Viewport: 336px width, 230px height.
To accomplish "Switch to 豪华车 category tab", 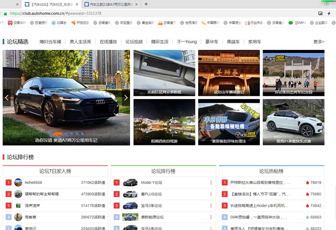I will 212,42.
